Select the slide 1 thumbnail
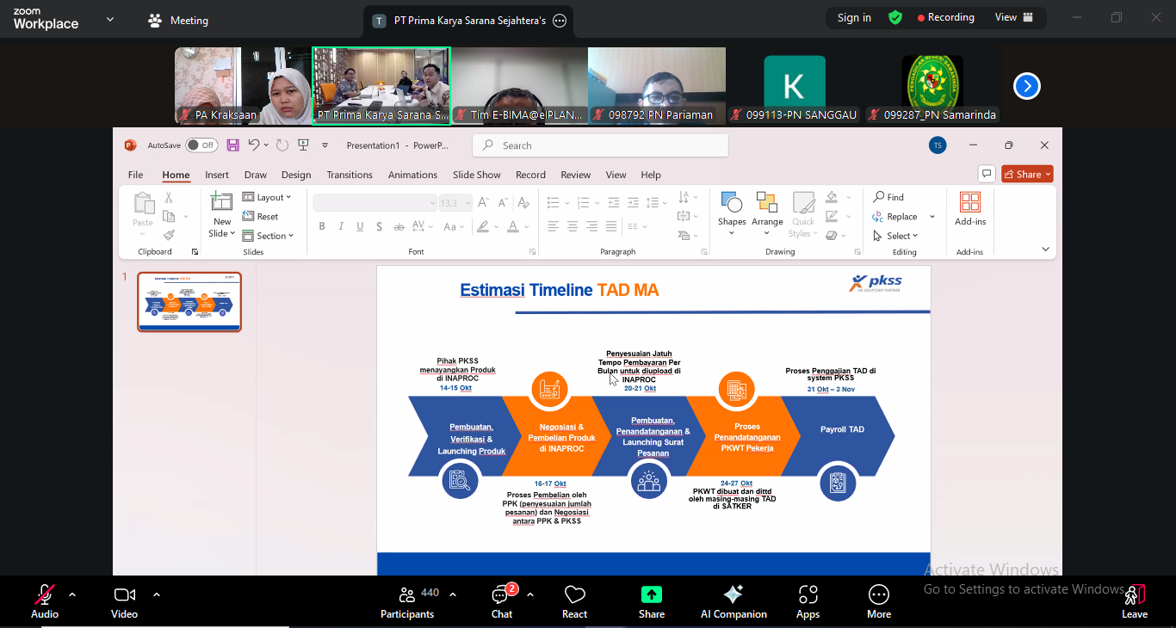The image size is (1176, 628). point(189,302)
